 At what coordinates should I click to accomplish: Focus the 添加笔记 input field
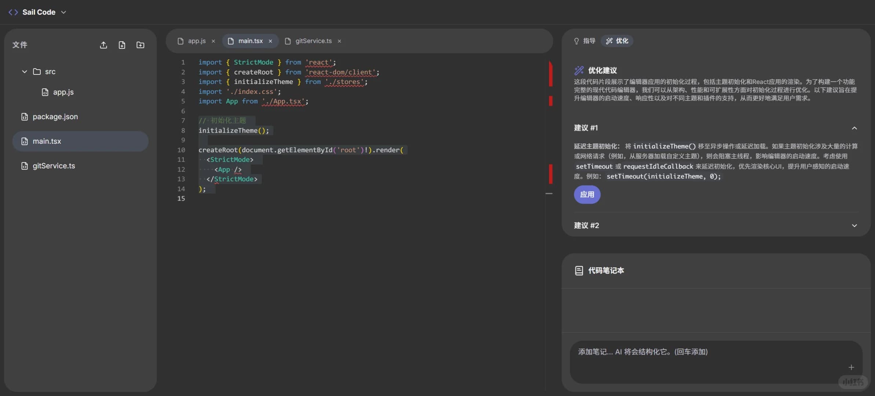(716, 362)
